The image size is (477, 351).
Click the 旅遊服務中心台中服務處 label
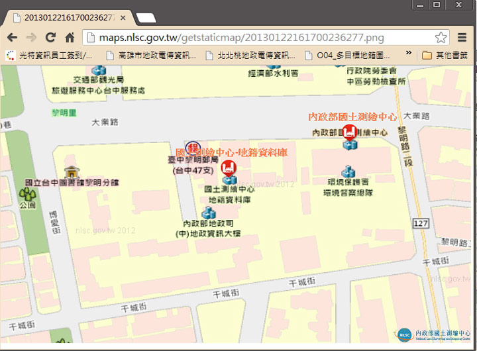98,91
